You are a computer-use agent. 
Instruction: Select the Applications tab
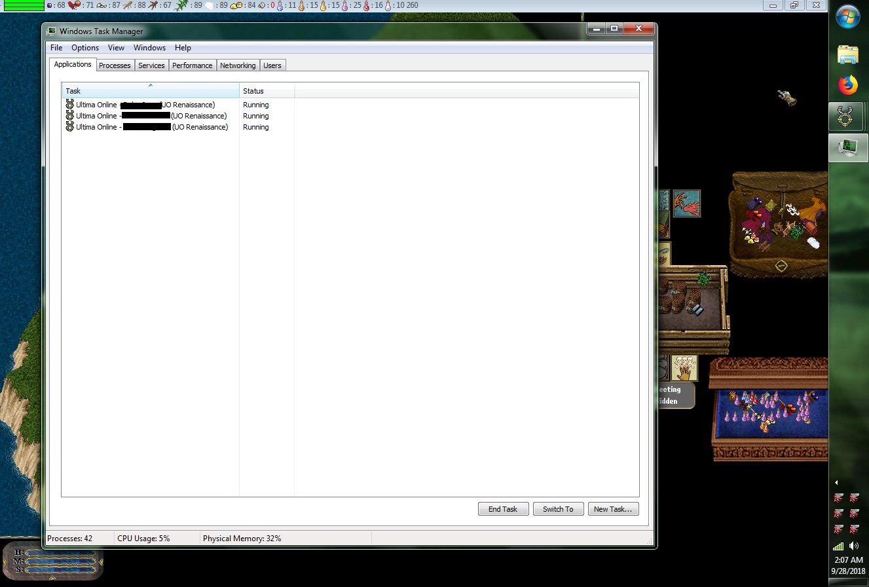tap(73, 64)
